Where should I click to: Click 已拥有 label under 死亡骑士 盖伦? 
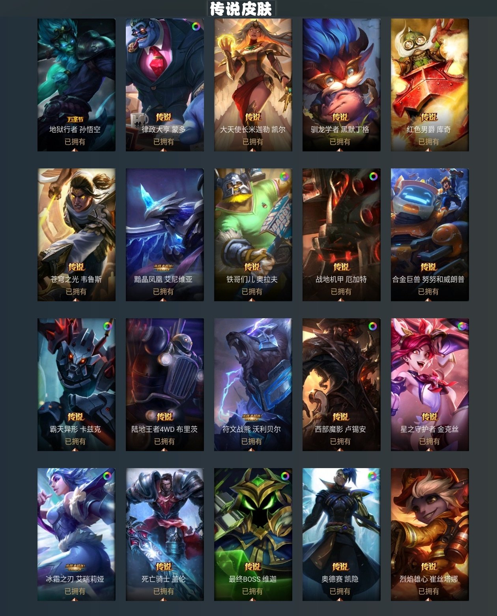pos(164,591)
